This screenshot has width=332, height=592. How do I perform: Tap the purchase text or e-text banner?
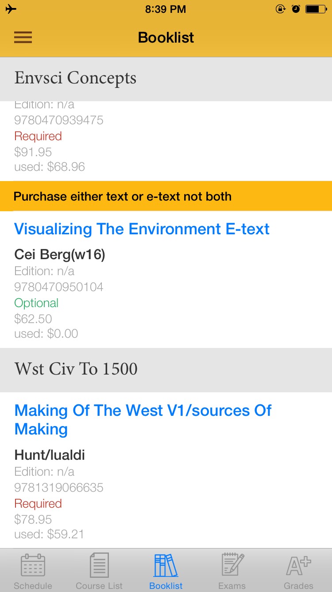tap(166, 196)
